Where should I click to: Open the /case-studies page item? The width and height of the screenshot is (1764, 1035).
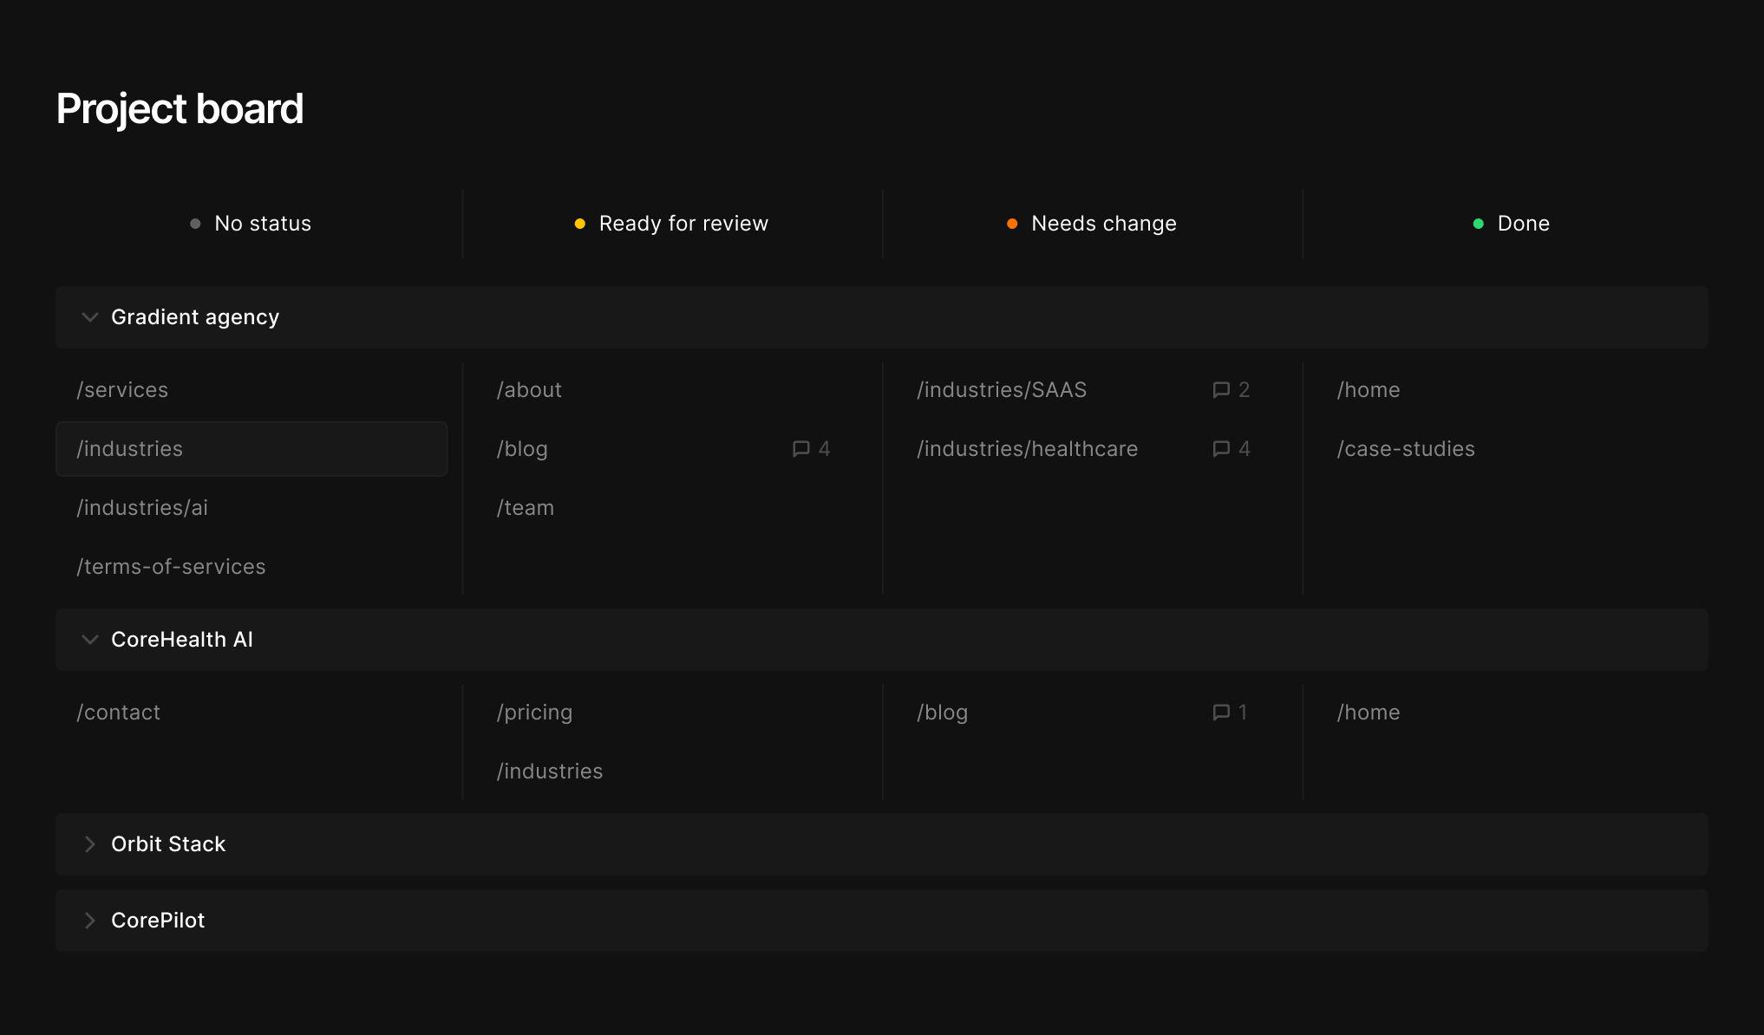pos(1406,449)
